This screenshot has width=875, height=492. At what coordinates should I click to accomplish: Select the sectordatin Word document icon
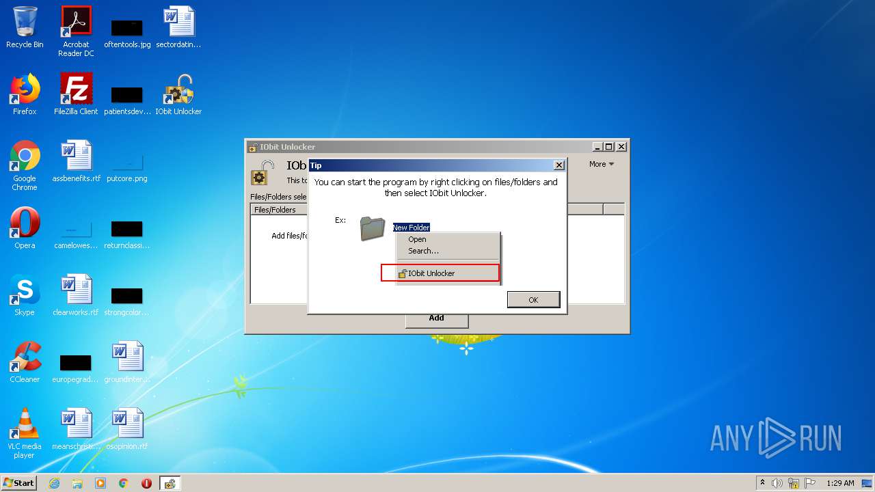(178, 27)
